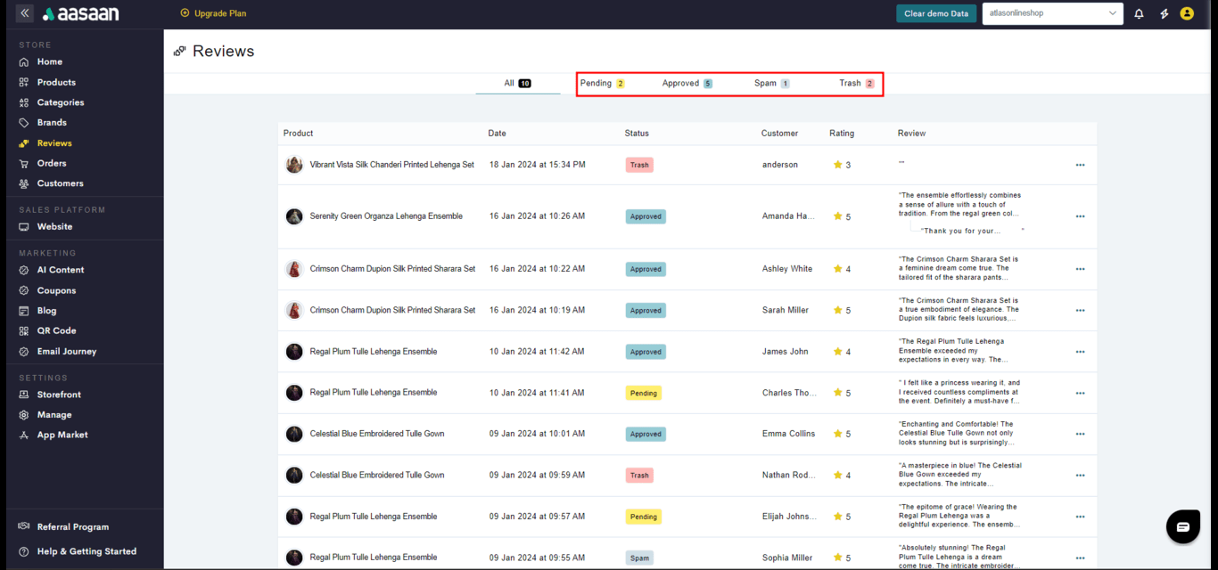The height and width of the screenshot is (570, 1218).
Task: Collapse the sidebar with double-chevron icon
Action: click(x=24, y=13)
